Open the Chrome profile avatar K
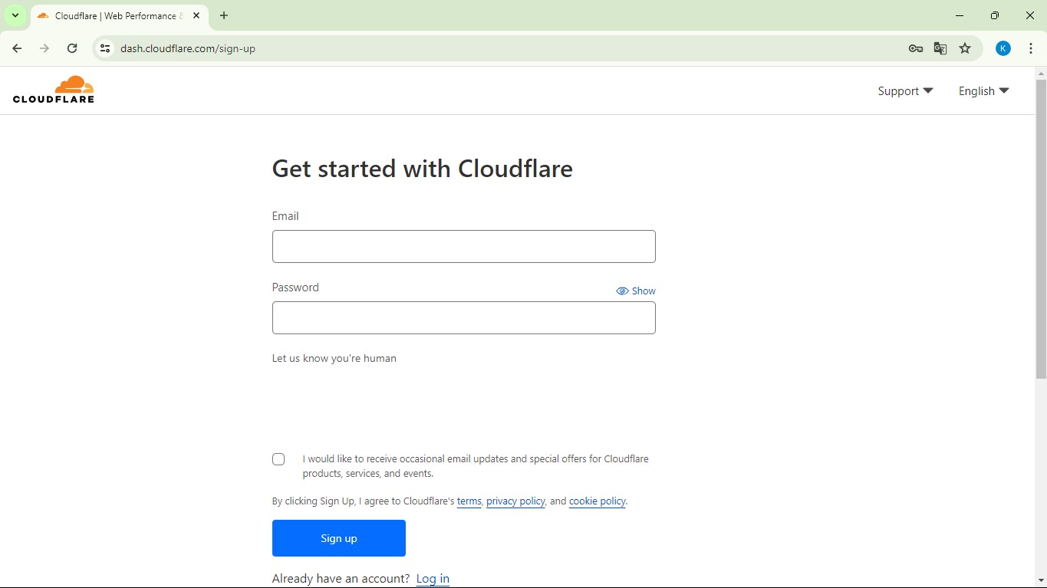The image size is (1047, 588). pos(1003,48)
